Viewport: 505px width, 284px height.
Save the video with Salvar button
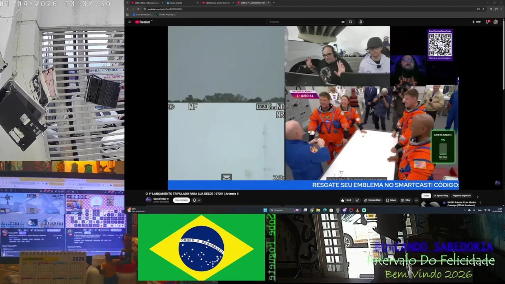click(391, 200)
